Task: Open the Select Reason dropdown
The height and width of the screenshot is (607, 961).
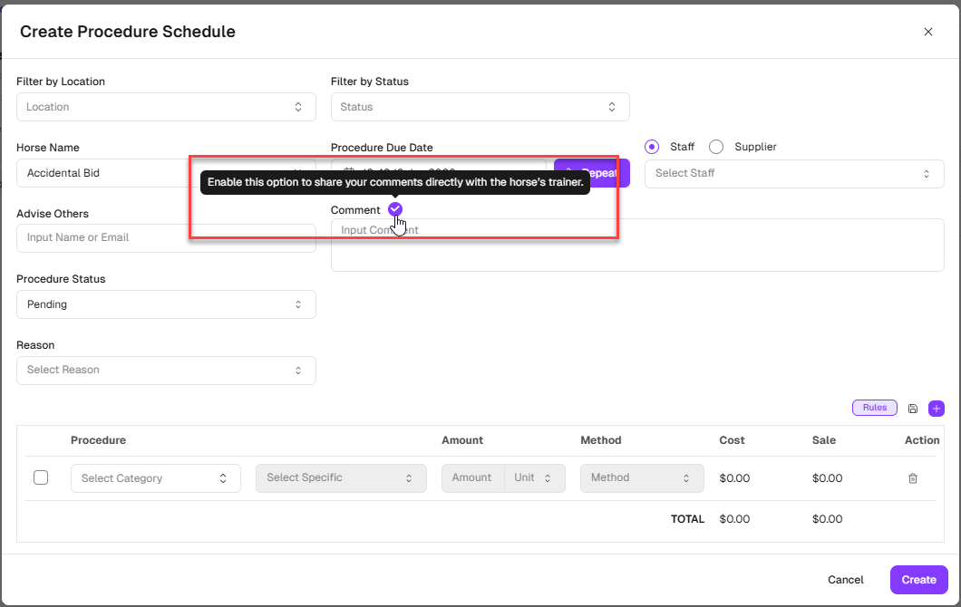Action: [x=166, y=370]
